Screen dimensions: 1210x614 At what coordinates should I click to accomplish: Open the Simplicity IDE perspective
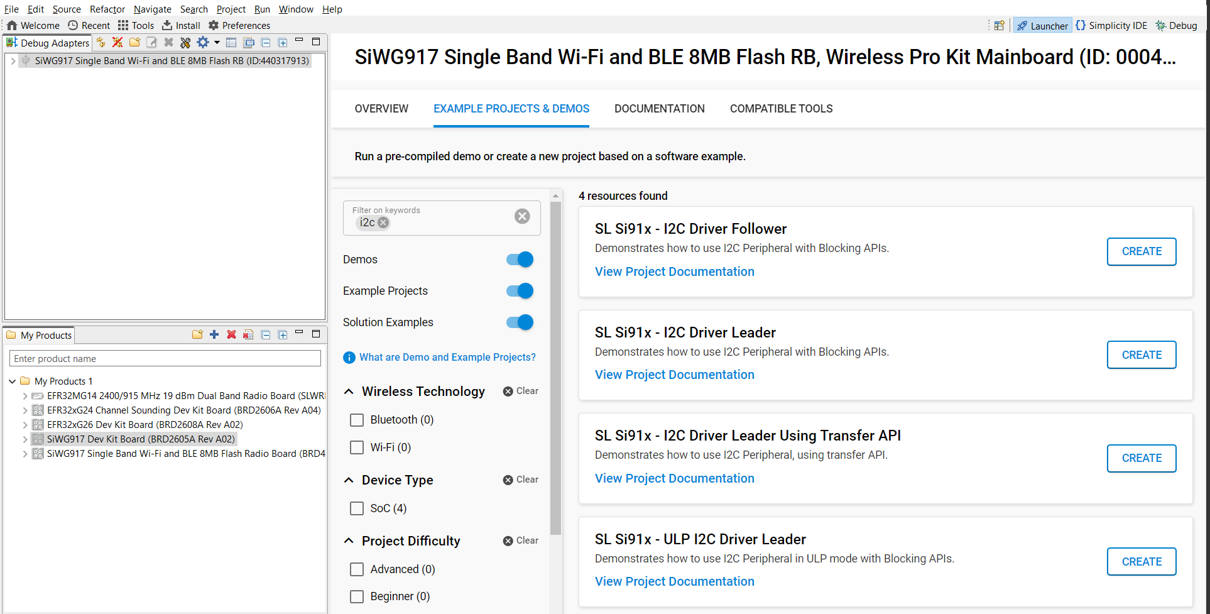pyautogui.click(x=1111, y=25)
